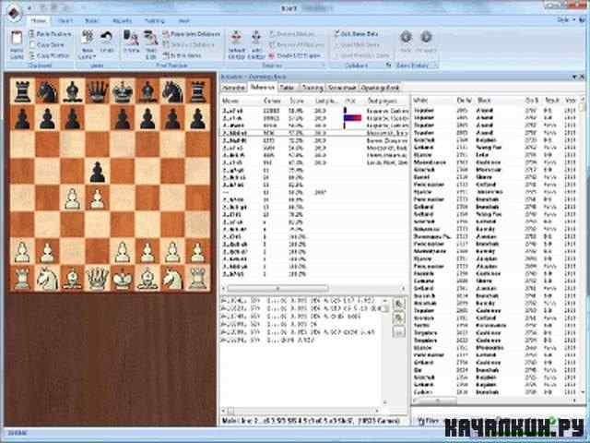Switch to the Insert ribbon tab
The height and width of the screenshot is (443, 590).
point(65,20)
